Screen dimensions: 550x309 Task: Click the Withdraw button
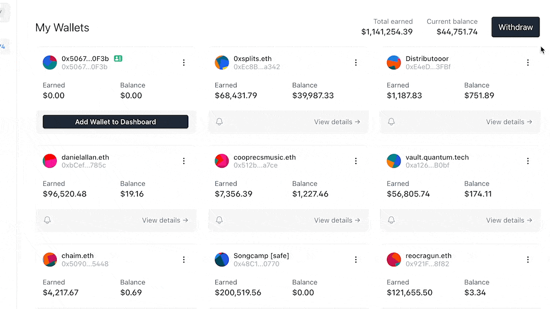515,27
